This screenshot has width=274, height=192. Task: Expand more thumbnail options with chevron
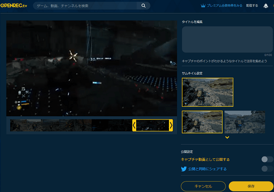[227, 138]
